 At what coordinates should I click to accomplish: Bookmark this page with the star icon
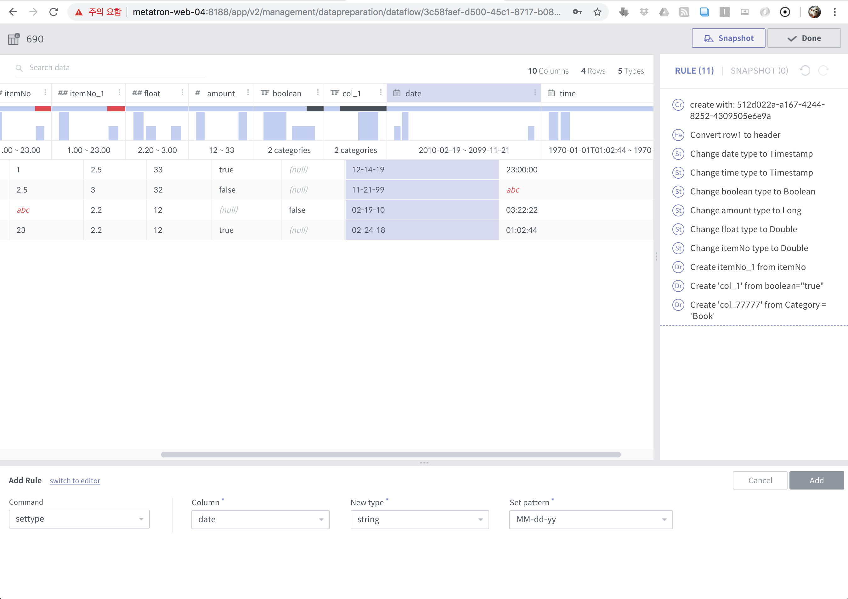coord(597,12)
